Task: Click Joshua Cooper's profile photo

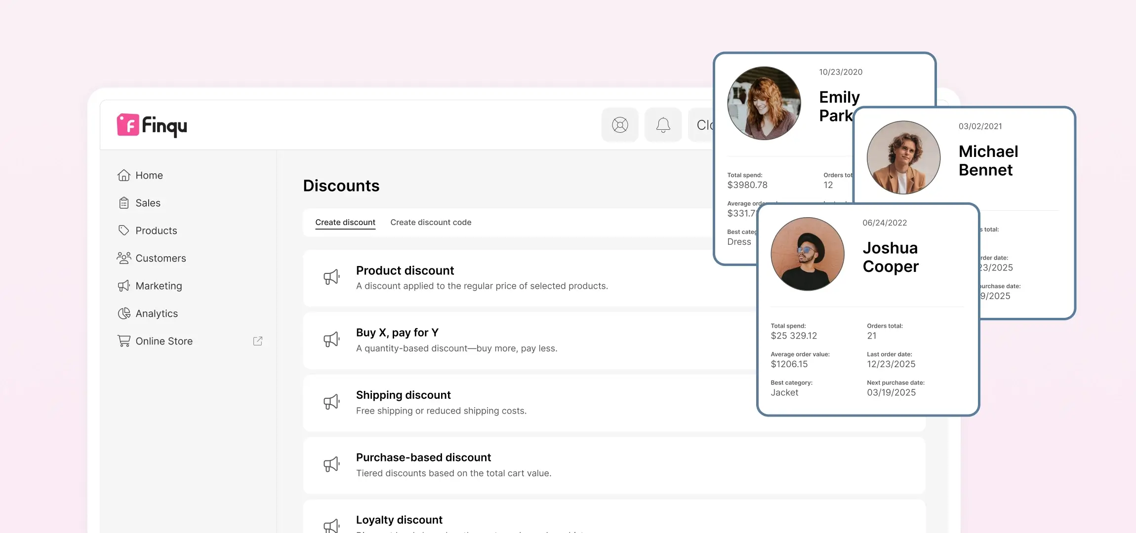Action: 808,254
